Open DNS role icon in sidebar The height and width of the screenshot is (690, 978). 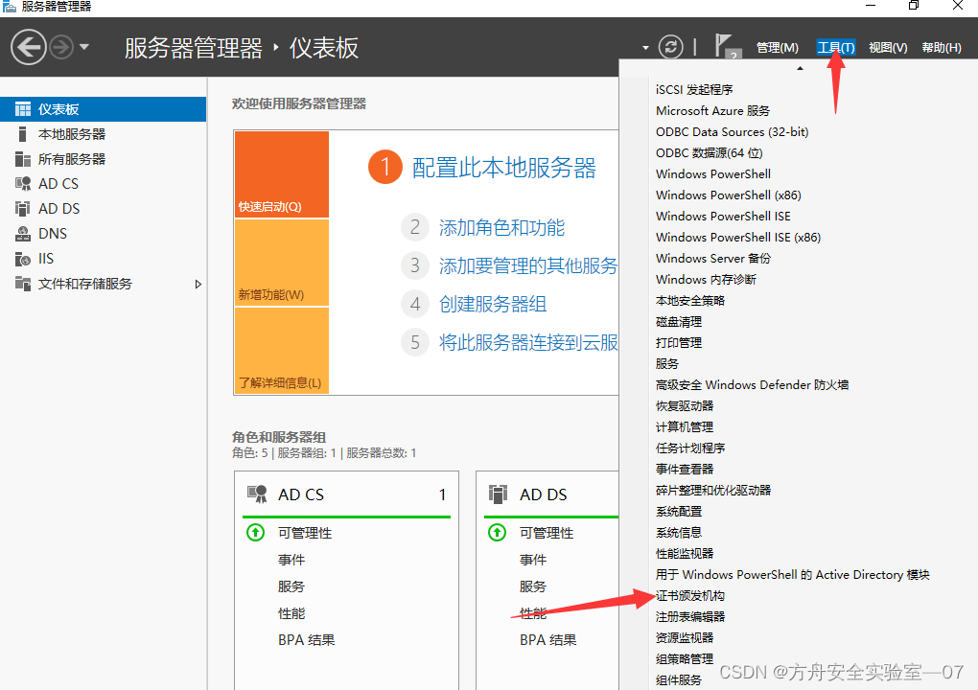click(x=23, y=234)
